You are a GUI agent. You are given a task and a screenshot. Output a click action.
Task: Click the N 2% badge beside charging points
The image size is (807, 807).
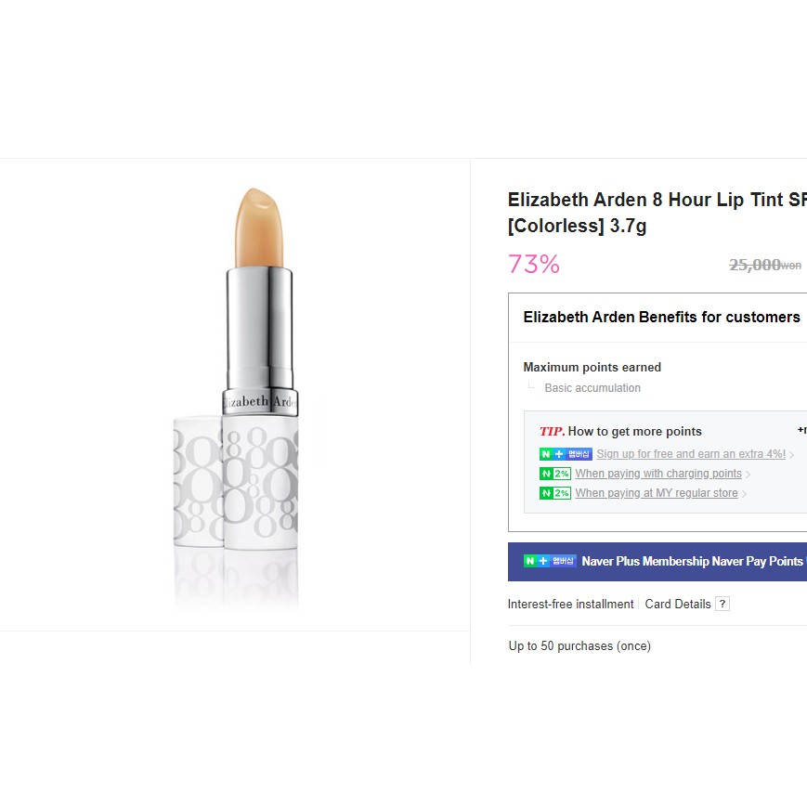pyautogui.click(x=554, y=474)
